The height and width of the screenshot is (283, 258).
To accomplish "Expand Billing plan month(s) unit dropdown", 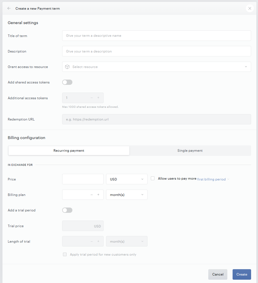I will click(127, 195).
